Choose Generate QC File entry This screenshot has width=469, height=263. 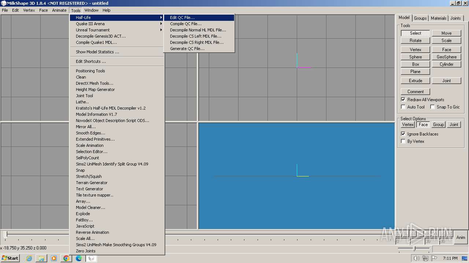click(199, 49)
